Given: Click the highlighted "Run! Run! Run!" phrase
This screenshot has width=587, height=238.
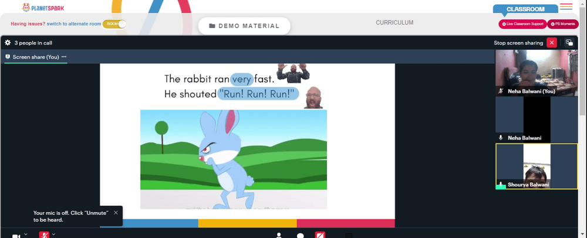Looking at the screenshot, I should click(x=258, y=94).
